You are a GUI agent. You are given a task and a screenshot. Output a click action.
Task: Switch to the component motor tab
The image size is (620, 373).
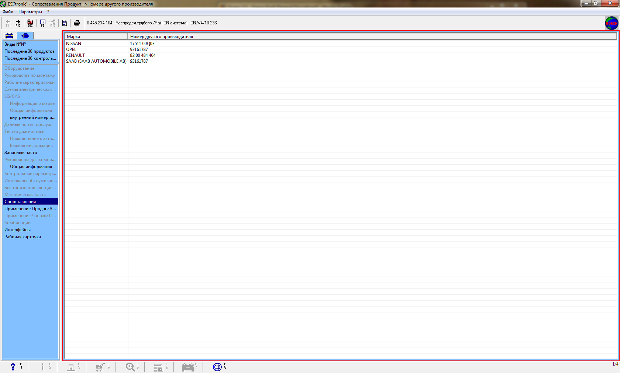pyautogui.click(x=25, y=35)
